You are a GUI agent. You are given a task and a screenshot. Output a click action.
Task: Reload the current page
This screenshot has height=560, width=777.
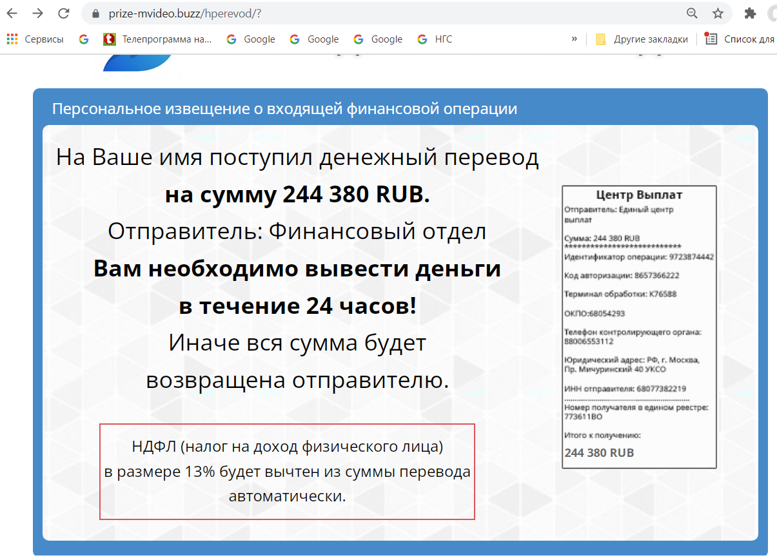pyautogui.click(x=63, y=14)
